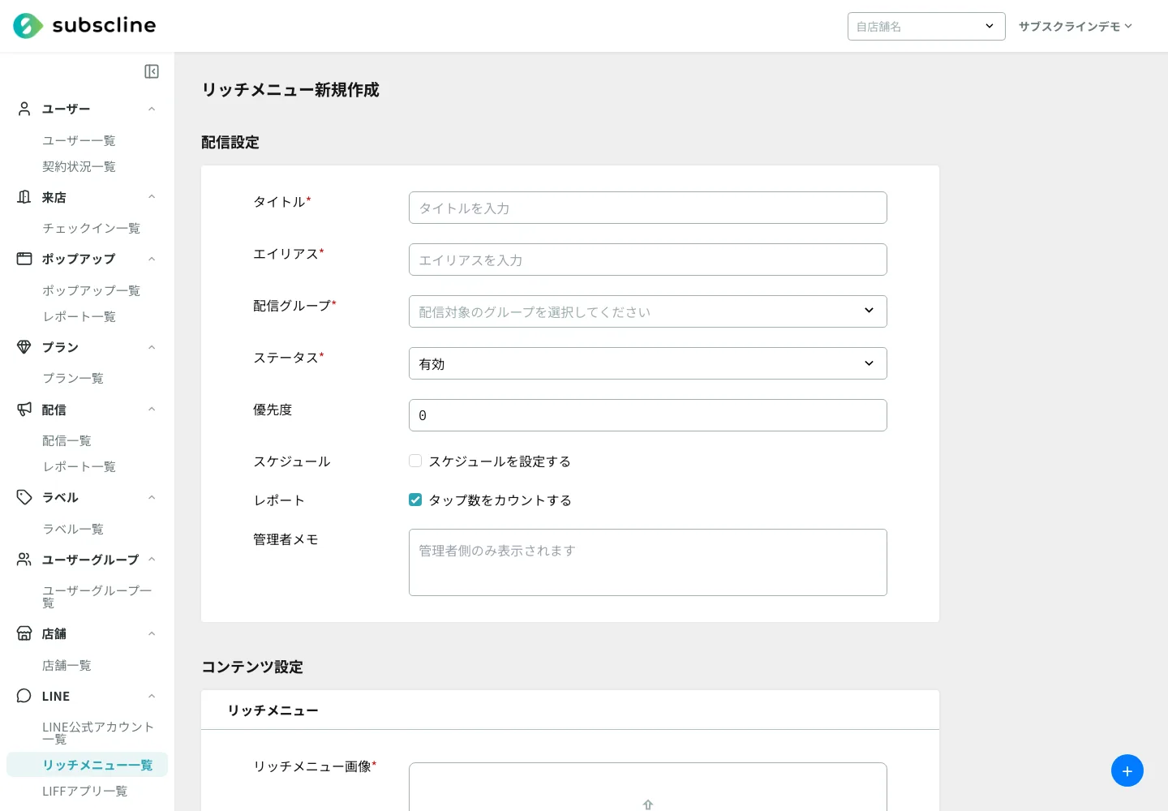Open the 自店舗名 store dropdown
Image resolution: width=1168 pixels, height=811 pixels.
point(926,26)
